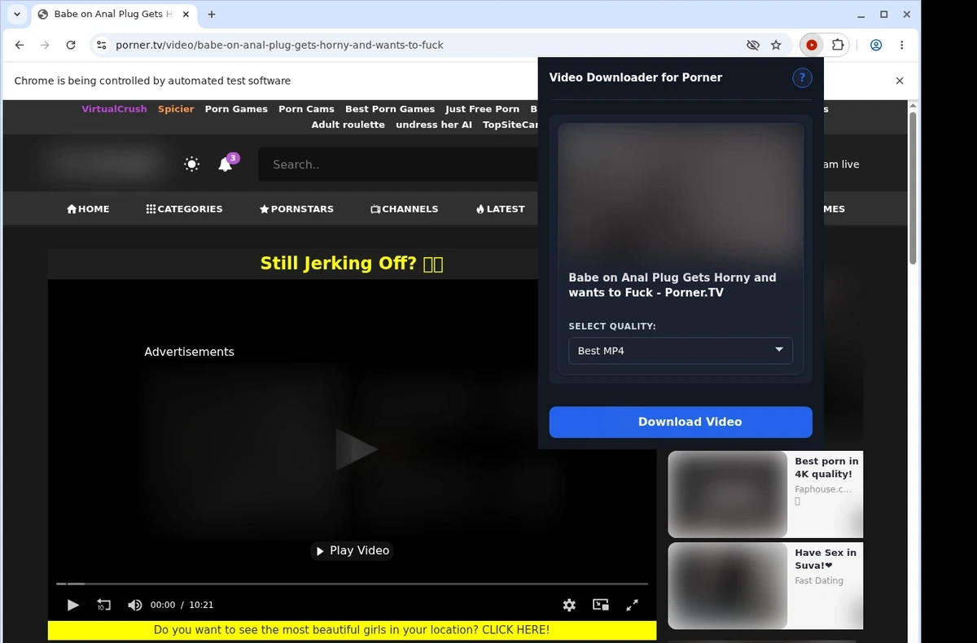This screenshot has height=643, width=977.
Task: Open the LATEST menu item
Action: [x=500, y=209]
